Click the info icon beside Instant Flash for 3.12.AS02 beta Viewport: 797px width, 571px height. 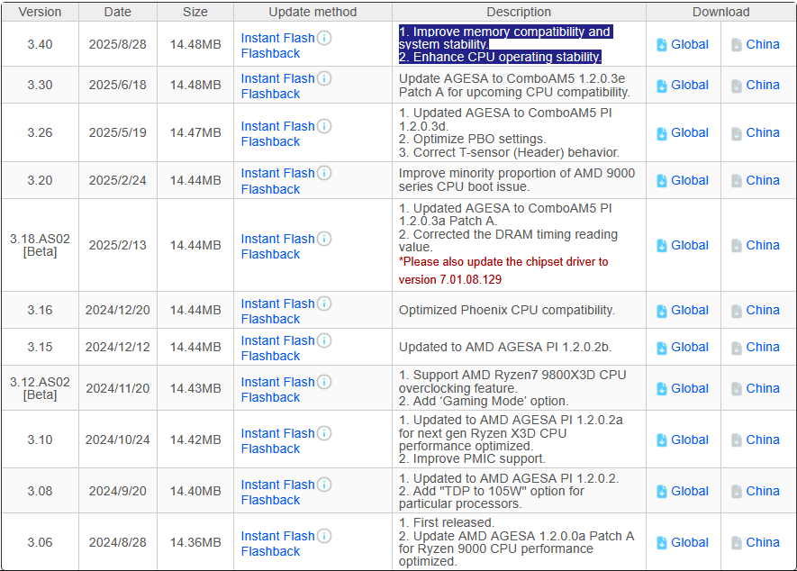[324, 382]
